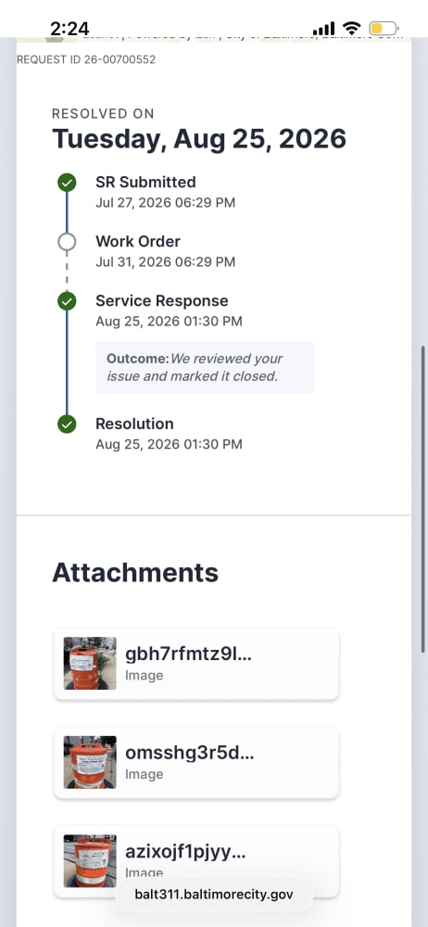This screenshot has height=927, width=428.
Task: Tap the Tuesday, Aug 25, 2026 resolved date
Action: tap(199, 139)
